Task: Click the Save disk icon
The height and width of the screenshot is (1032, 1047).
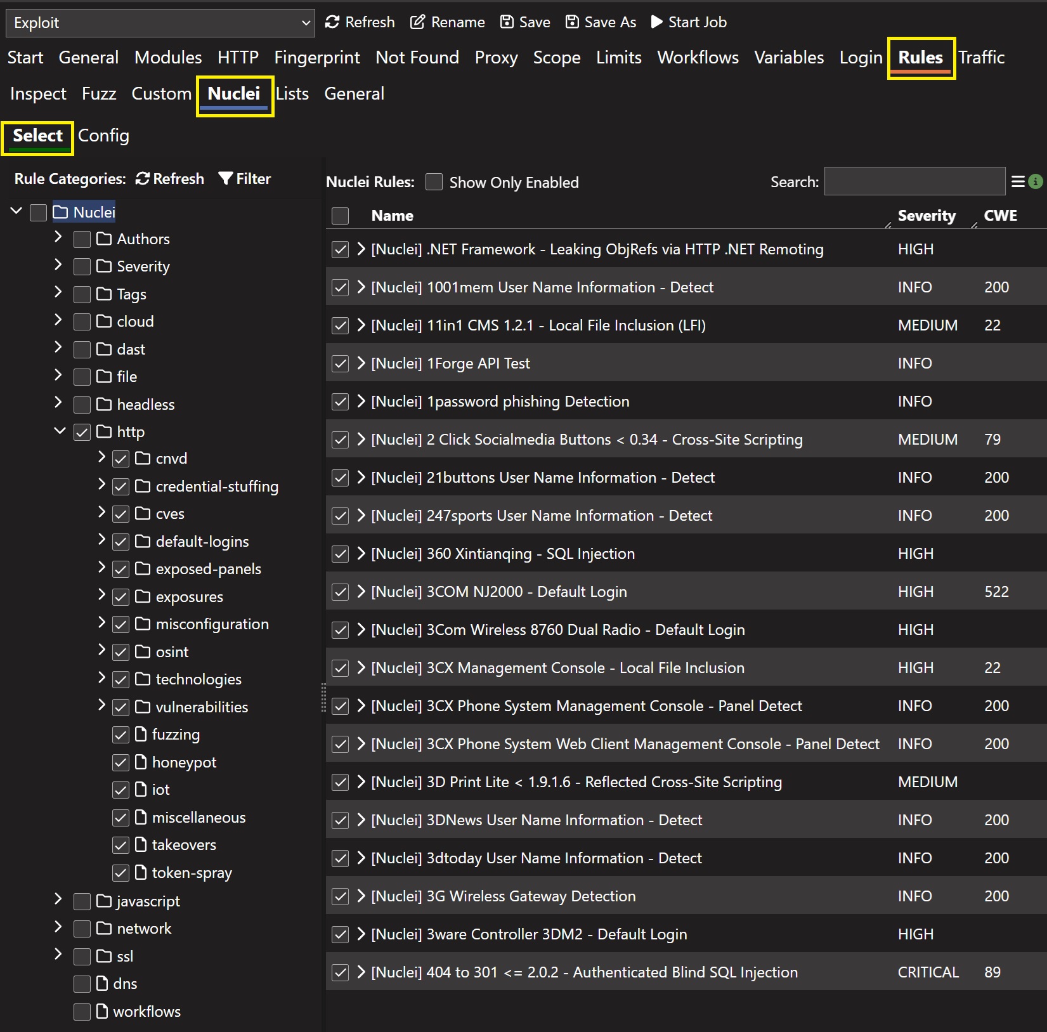Action: point(507,22)
